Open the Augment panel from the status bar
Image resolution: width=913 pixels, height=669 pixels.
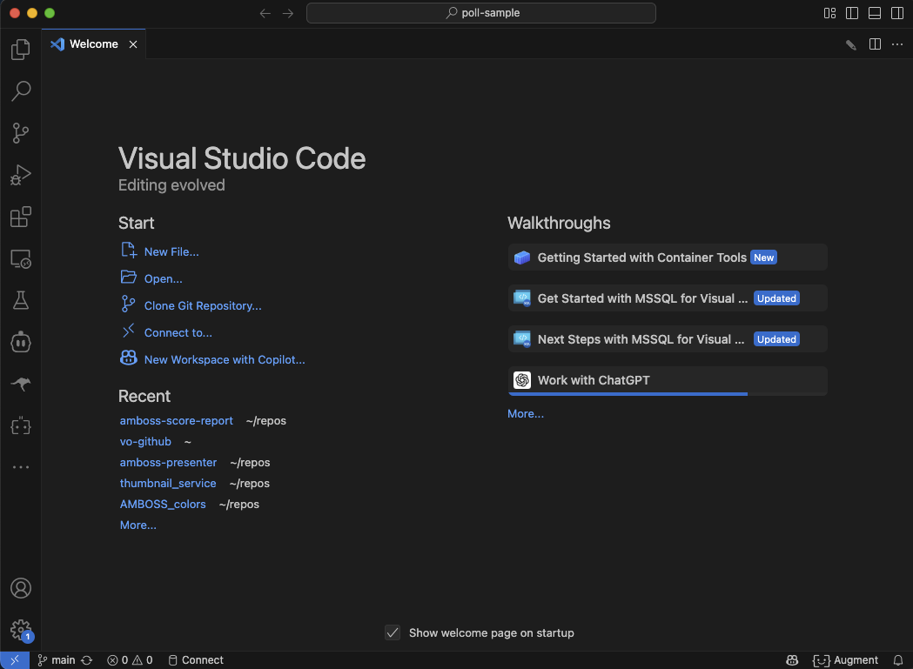[847, 659]
